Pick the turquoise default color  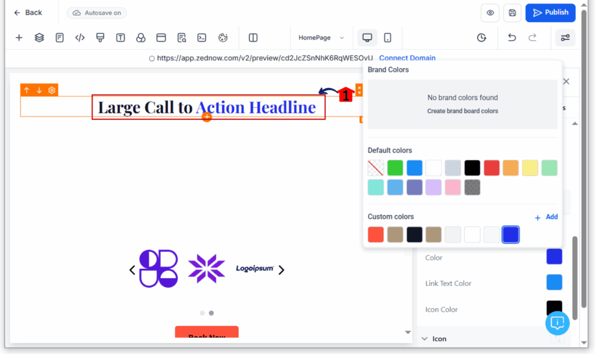376,187
